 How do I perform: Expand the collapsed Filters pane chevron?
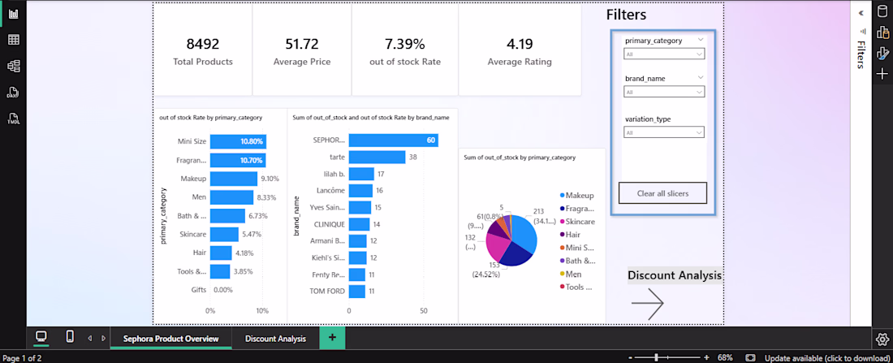coord(861,12)
